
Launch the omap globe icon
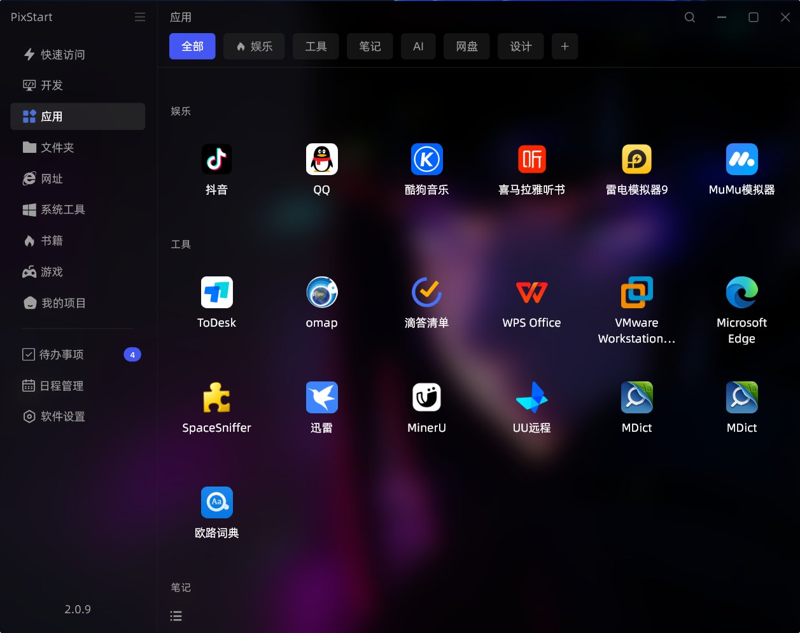click(x=321, y=292)
